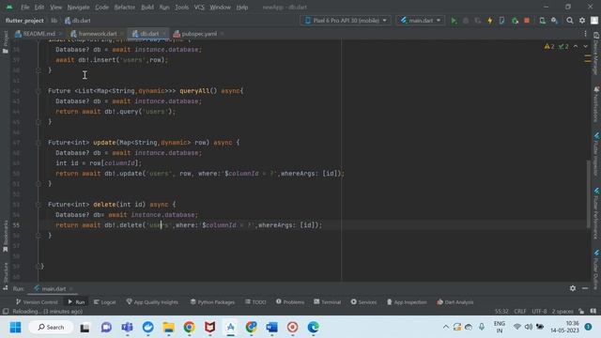Open the recent tabs vertical dots menu
601x338 pixels.
(x=585, y=34)
